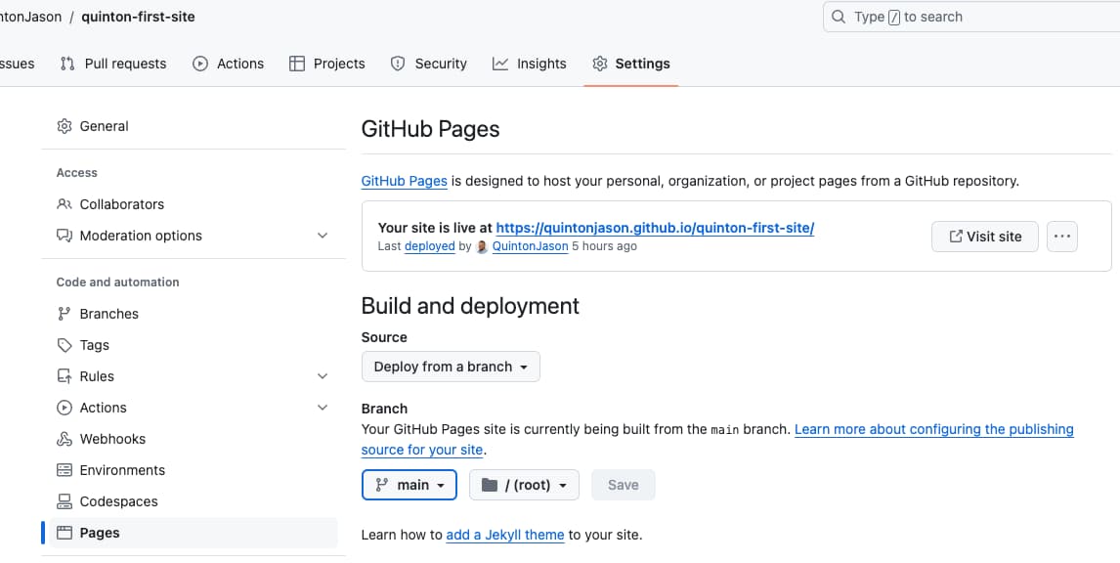The width and height of the screenshot is (1120, 563).
Task: Open Deploy from a branch source dropdown
Action: (x=451, y=367)
